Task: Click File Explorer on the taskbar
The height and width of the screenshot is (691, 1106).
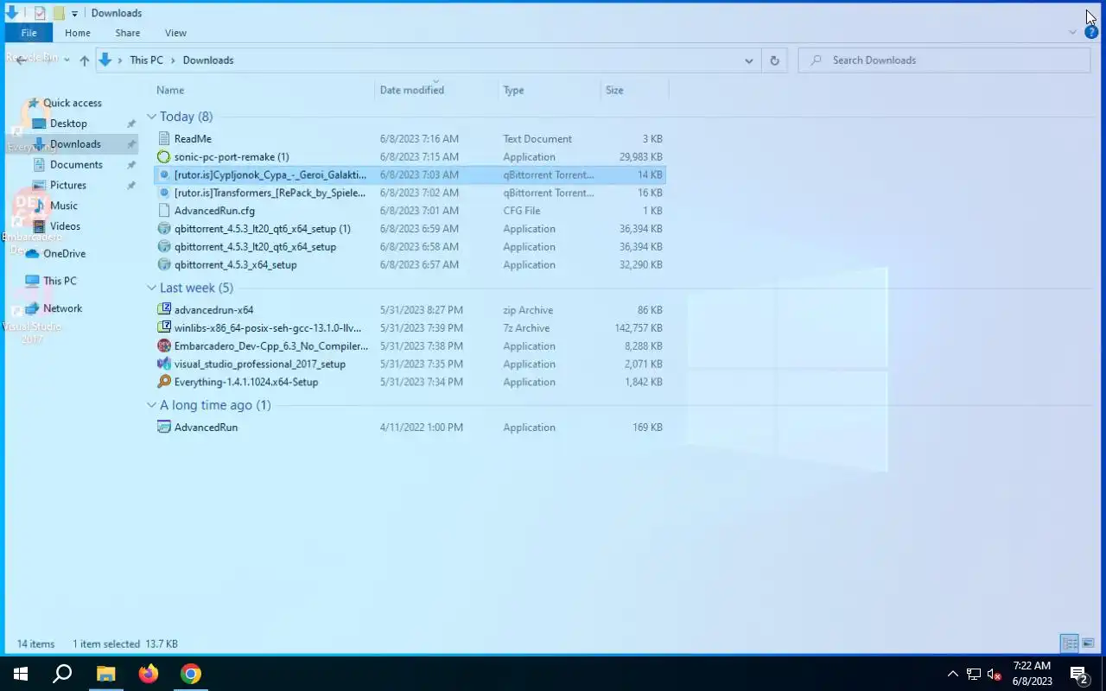Action: [105, 674]
